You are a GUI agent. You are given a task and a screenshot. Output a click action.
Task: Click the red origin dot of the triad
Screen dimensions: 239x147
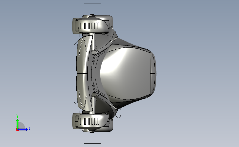tap(17, 130)
